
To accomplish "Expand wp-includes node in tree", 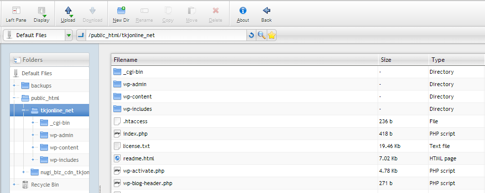I will coord(33,160).
